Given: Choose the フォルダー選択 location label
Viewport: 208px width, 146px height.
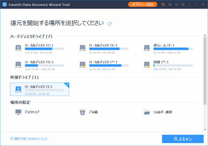Looking at the screenshot, I should pyautogui.click(x=163, y=112).
